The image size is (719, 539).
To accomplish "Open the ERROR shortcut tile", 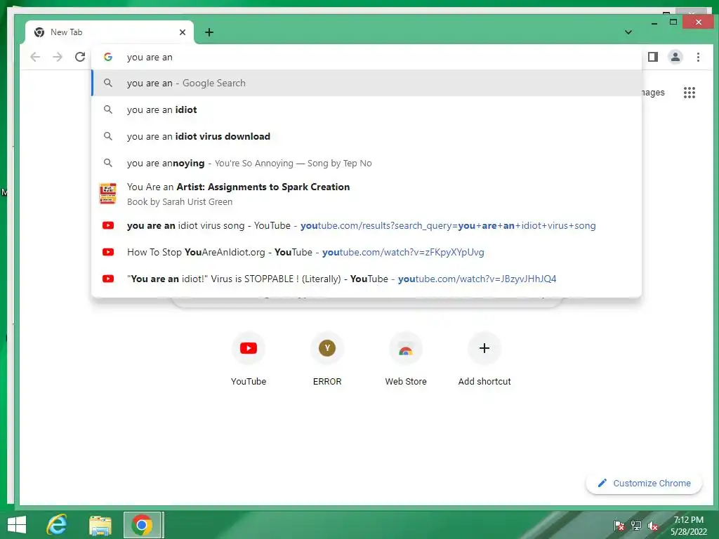I will 327,359.
